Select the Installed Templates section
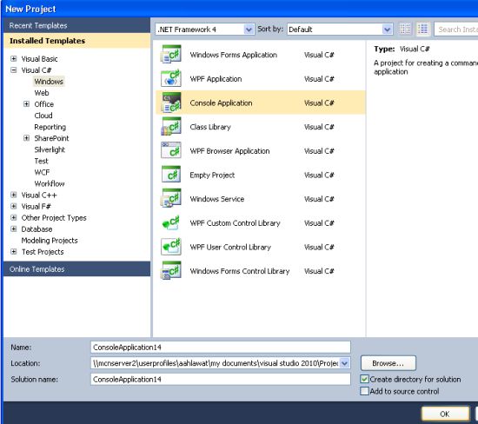 pyautogui.click(x=76, y=41)
